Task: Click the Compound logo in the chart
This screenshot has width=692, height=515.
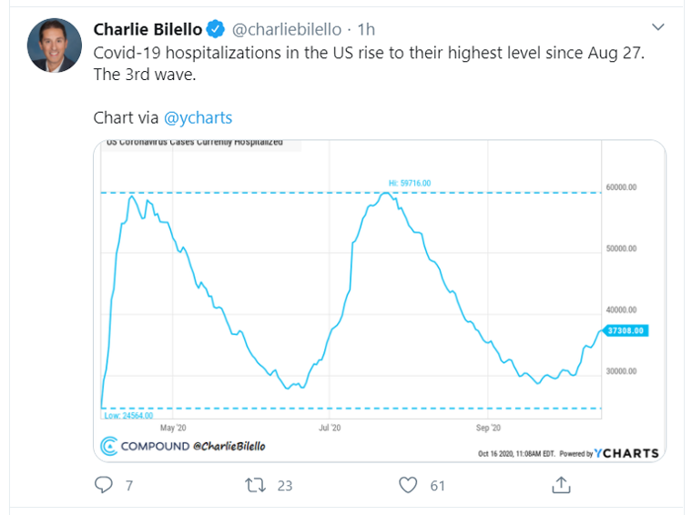Action: point(108,446)
